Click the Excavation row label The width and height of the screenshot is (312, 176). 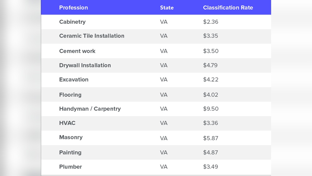click(x=74, y=80)
